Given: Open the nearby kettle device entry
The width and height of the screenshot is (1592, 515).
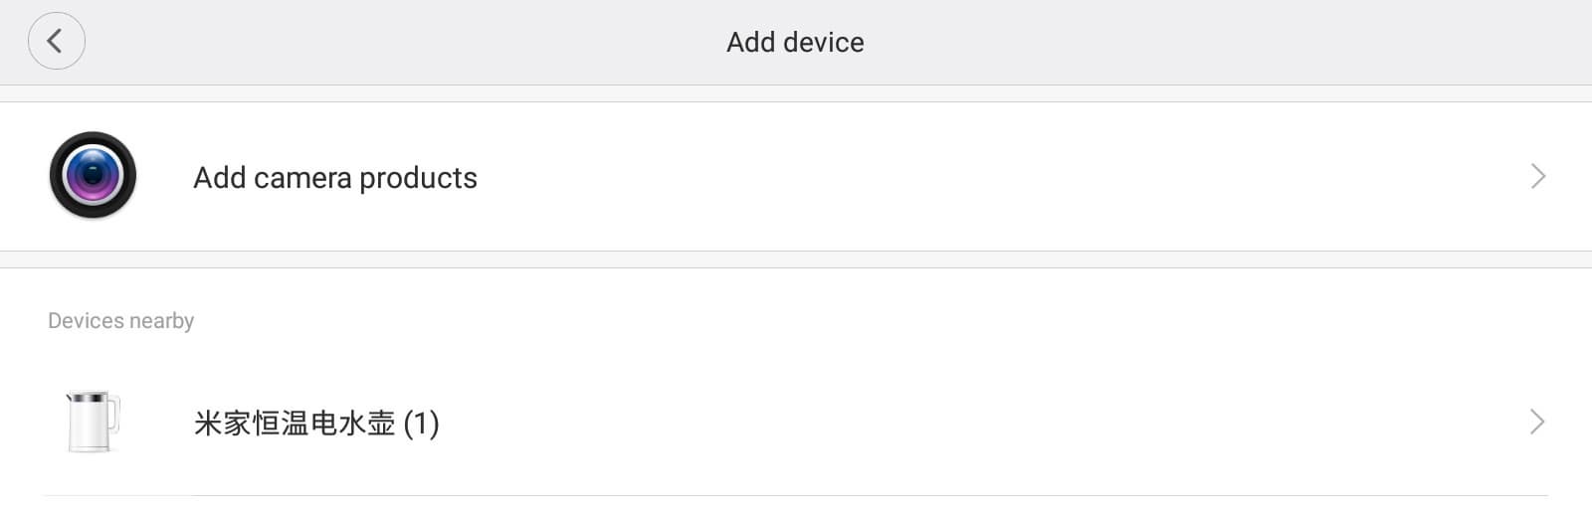Looking at the screenshot, I should (316, 424).
